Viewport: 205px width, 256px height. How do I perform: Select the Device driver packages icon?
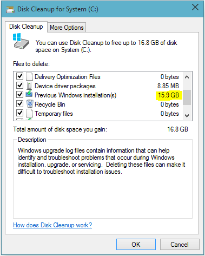[29, 86]
